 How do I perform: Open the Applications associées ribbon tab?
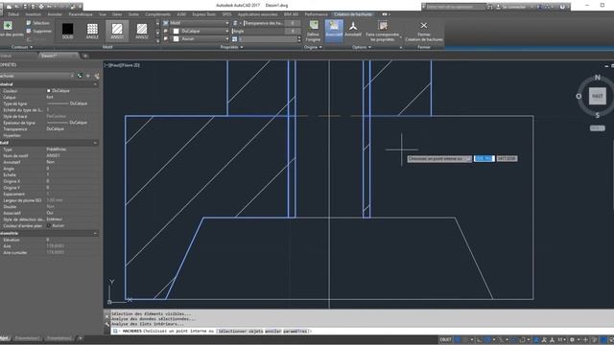(257, 14)
